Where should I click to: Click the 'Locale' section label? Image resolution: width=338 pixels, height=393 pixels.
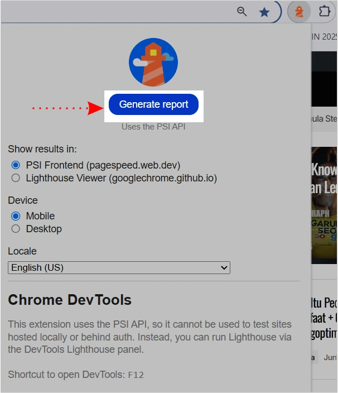22,251
